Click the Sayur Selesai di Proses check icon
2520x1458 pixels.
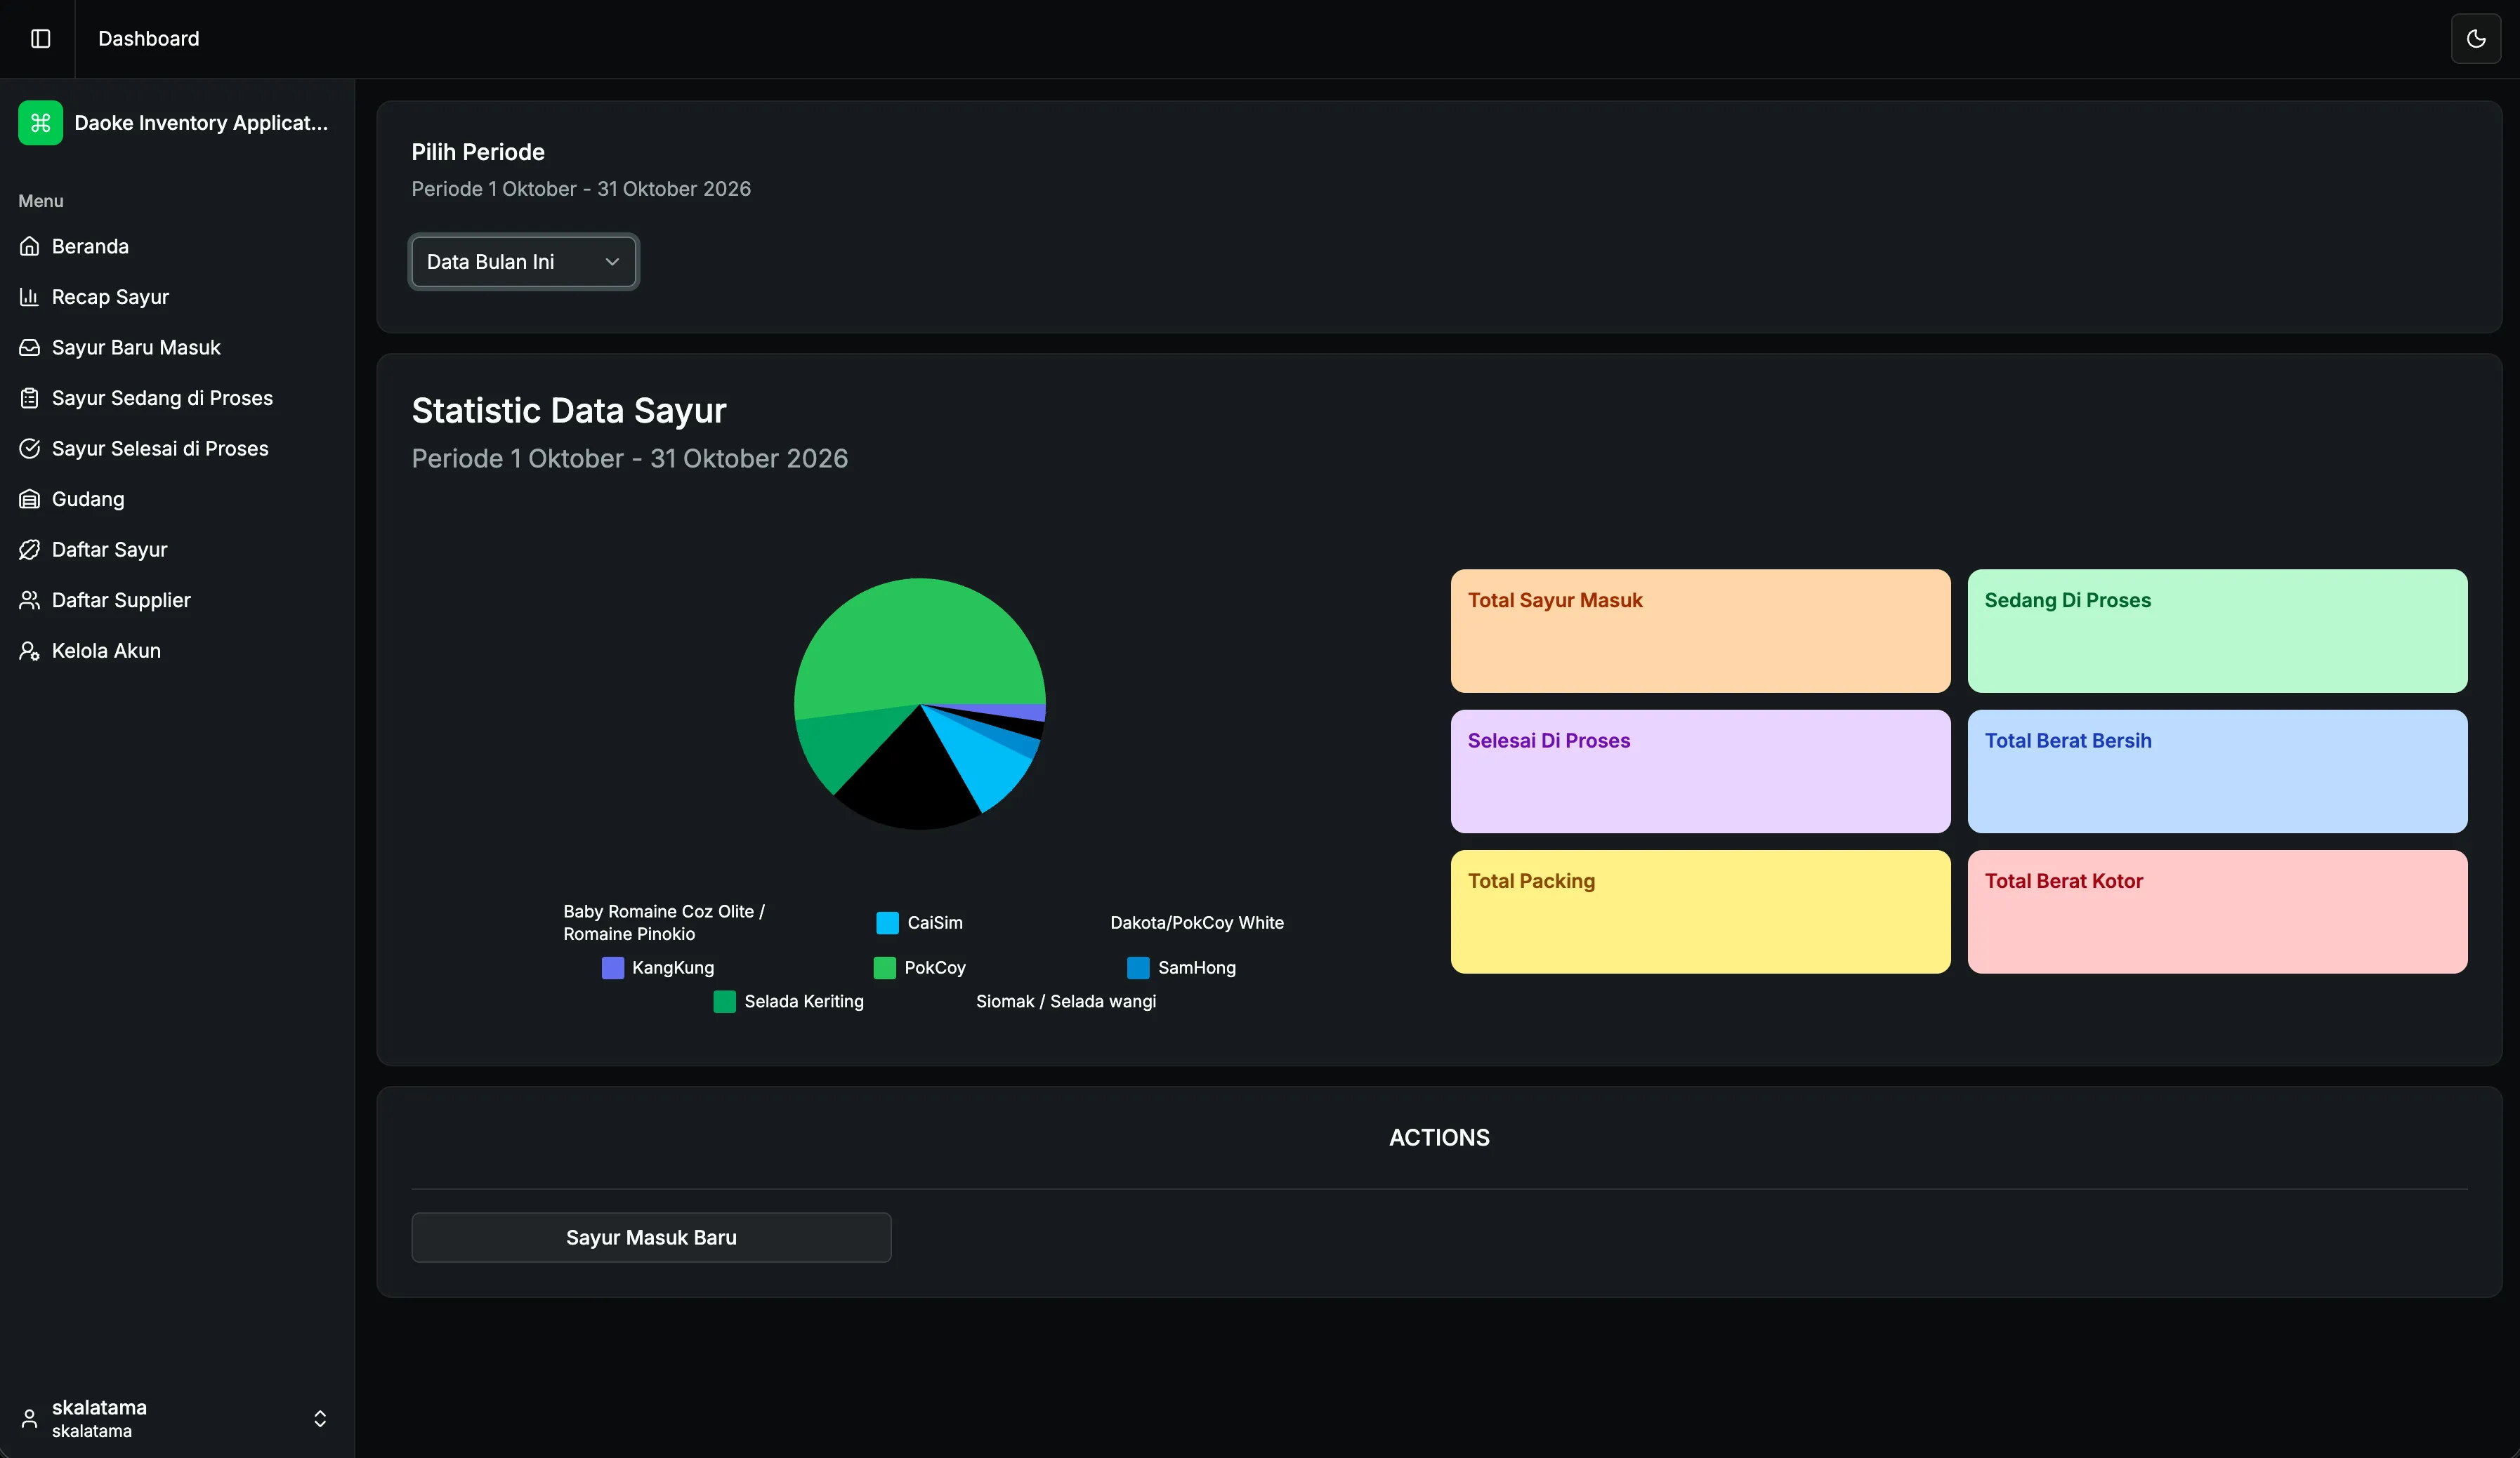point(30,449)
